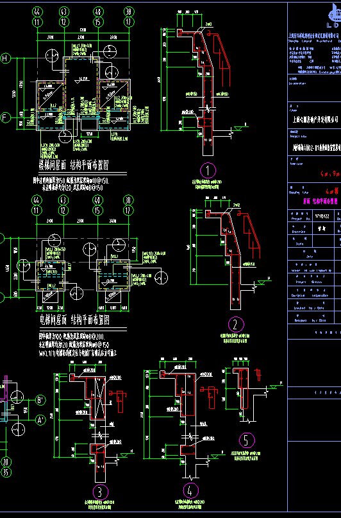Click axis bubble 38 above the stair roof plan

click(x=129, y=12)
